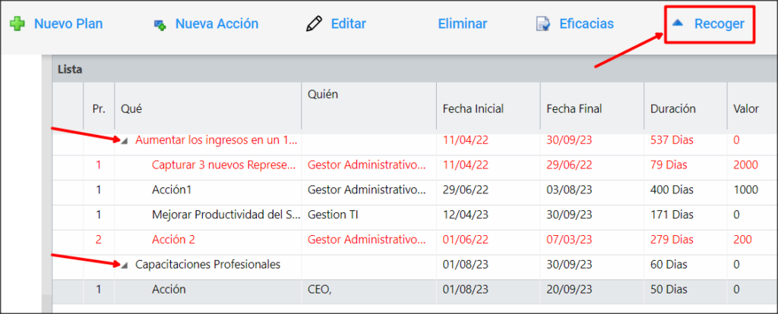This screenshot has width=778, height=314.
Task: Click the 29/06/22 start date of Acción1
Action: point(466,190)
